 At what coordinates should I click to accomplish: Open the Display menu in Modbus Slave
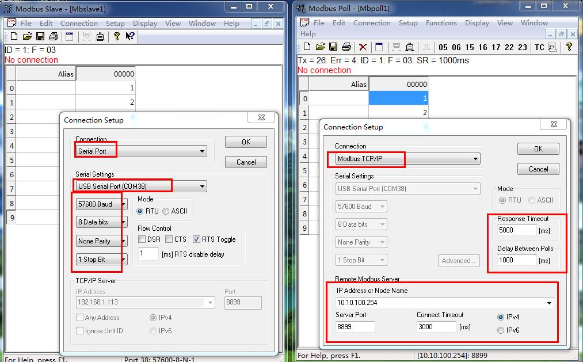(144, 24)
